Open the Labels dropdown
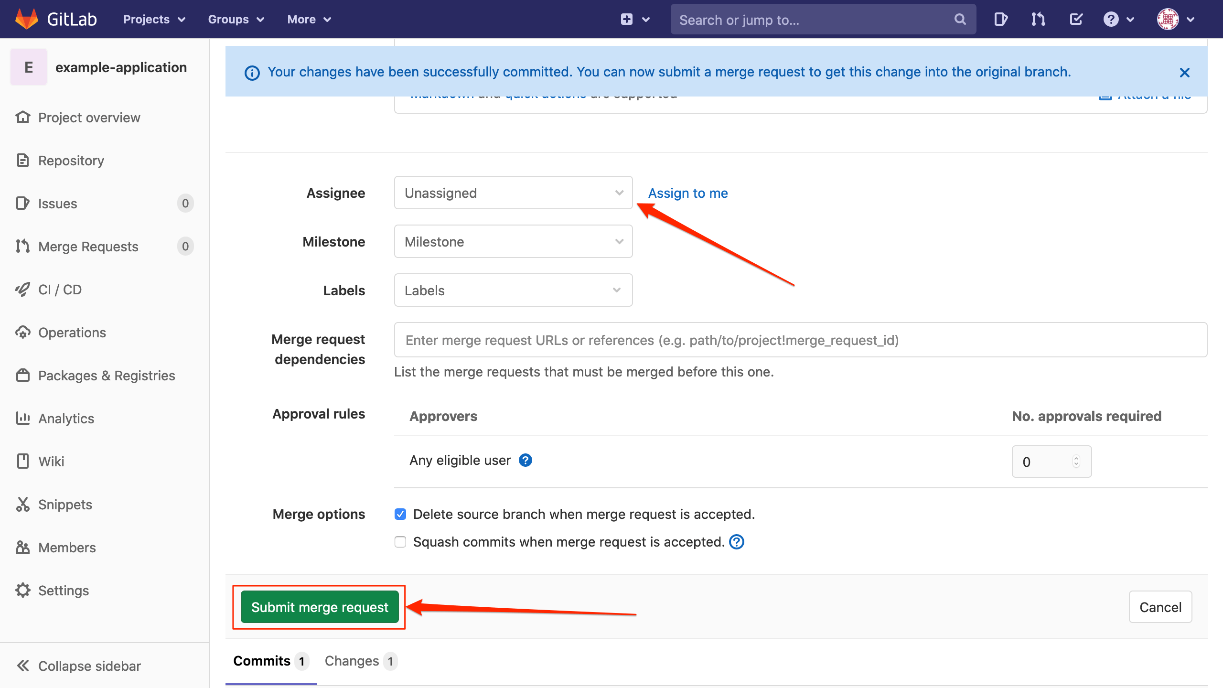1223x688 pixels. [x=513, y=290]
